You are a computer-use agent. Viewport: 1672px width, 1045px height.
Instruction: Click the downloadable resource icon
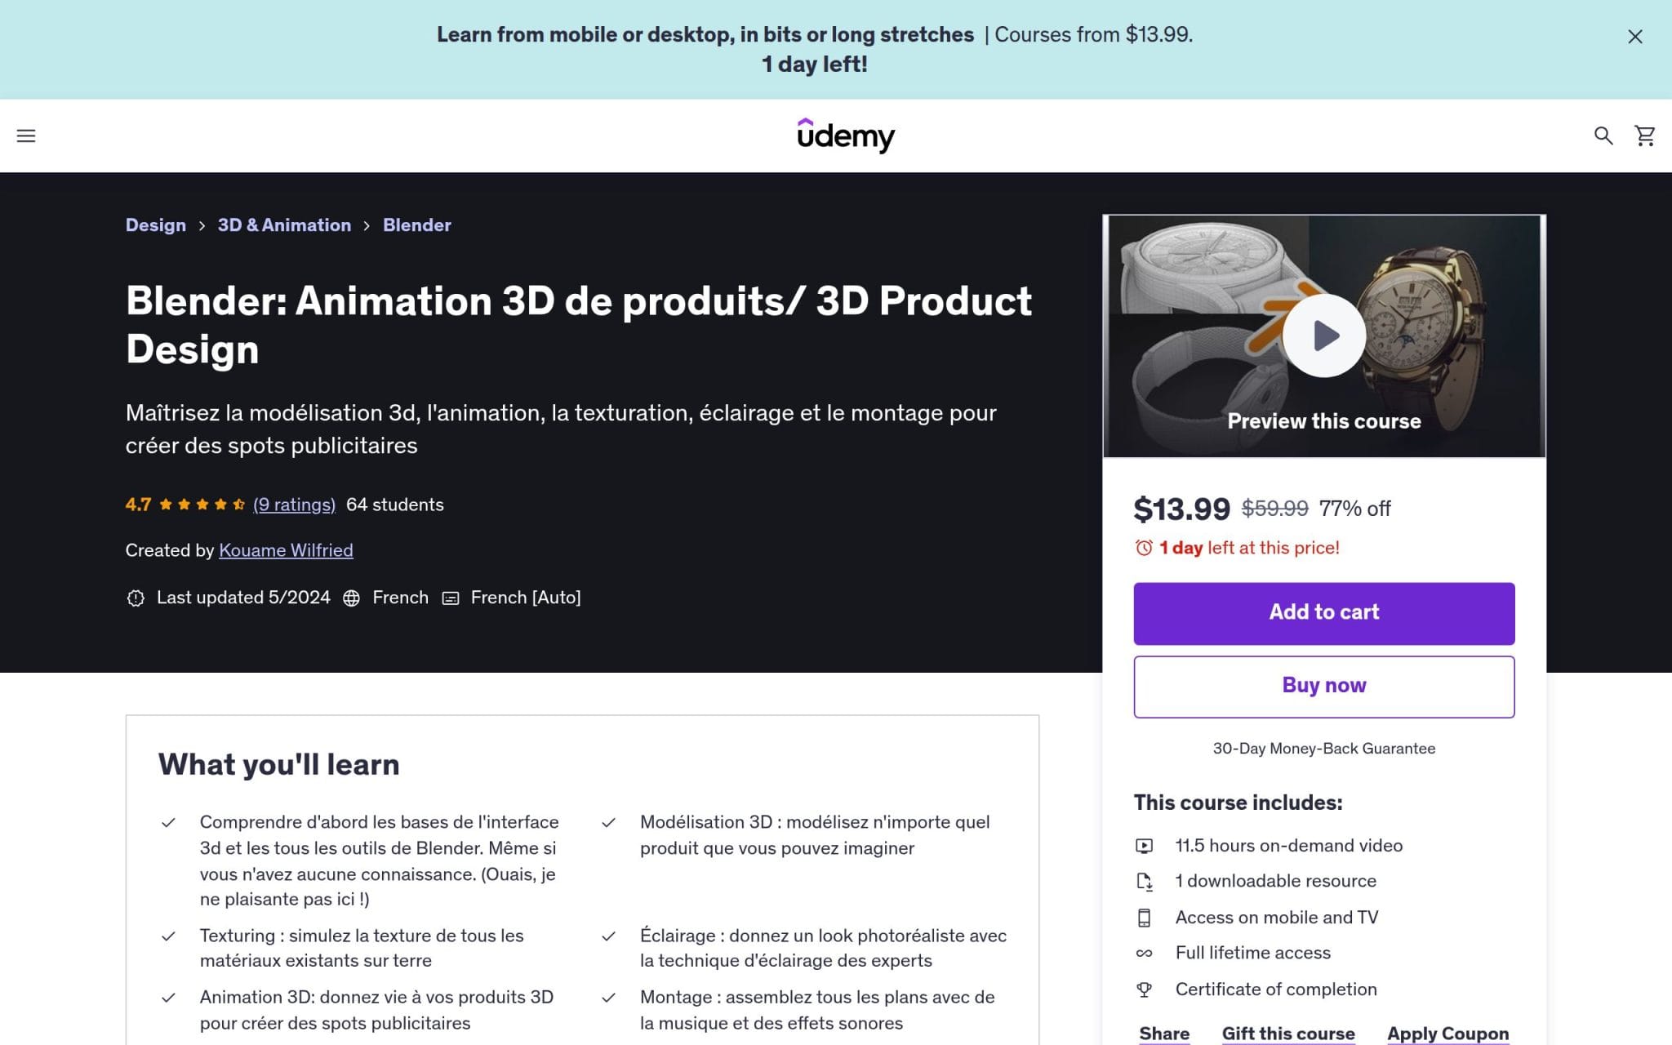pyautogui.click(x=1145, y=882)
